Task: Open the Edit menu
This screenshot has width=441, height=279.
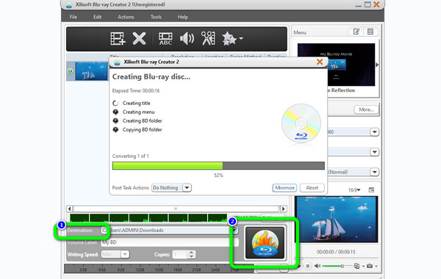Action: point(97,17)
